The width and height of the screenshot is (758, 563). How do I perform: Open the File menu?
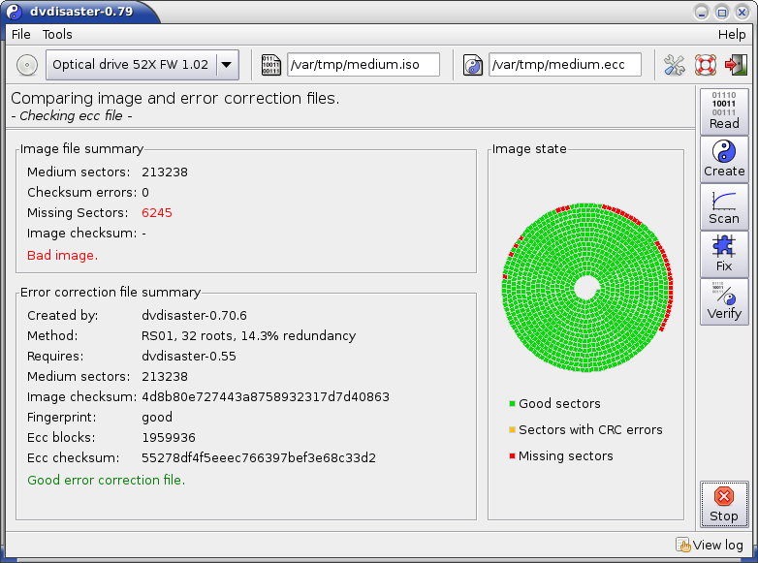[x=20, y=34]
